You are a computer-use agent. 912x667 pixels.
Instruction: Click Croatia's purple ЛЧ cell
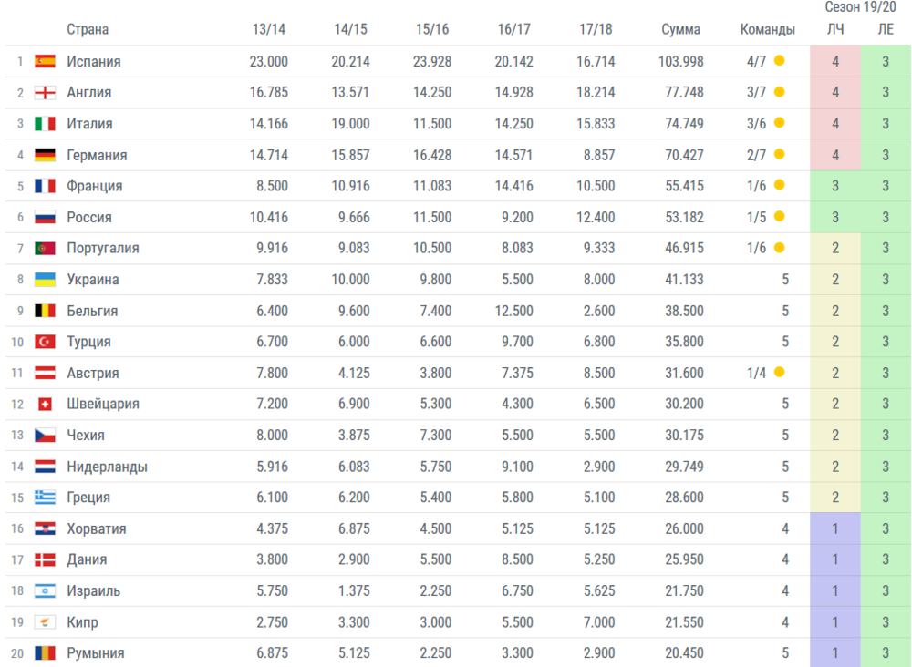coord(835,528)
